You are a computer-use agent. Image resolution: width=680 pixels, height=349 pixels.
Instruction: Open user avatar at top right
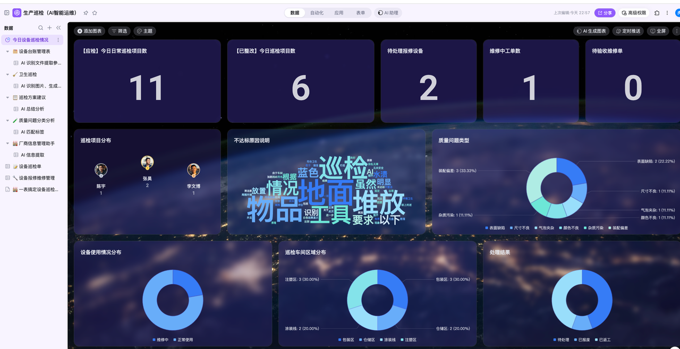pyautogui.click(x=677, y=13)
